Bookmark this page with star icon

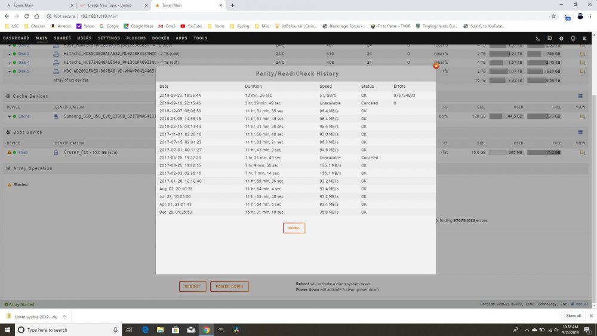coord(553,16)
